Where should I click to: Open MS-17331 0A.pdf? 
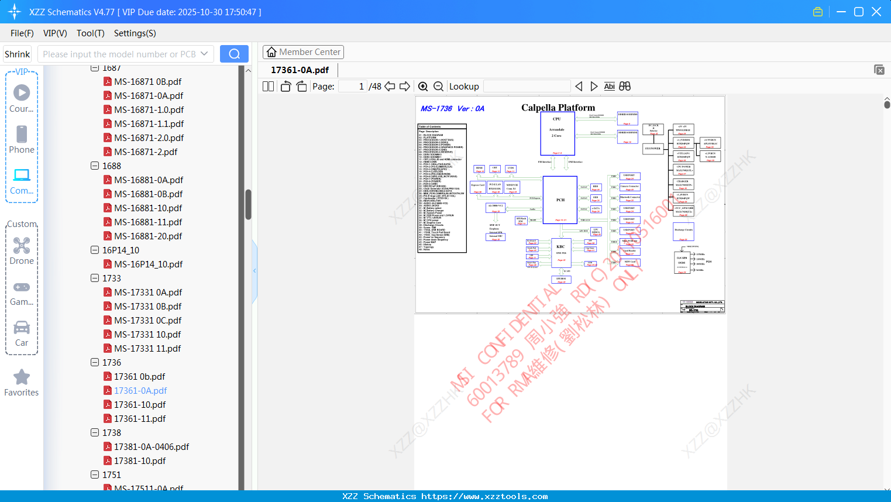tap(148, 292)
